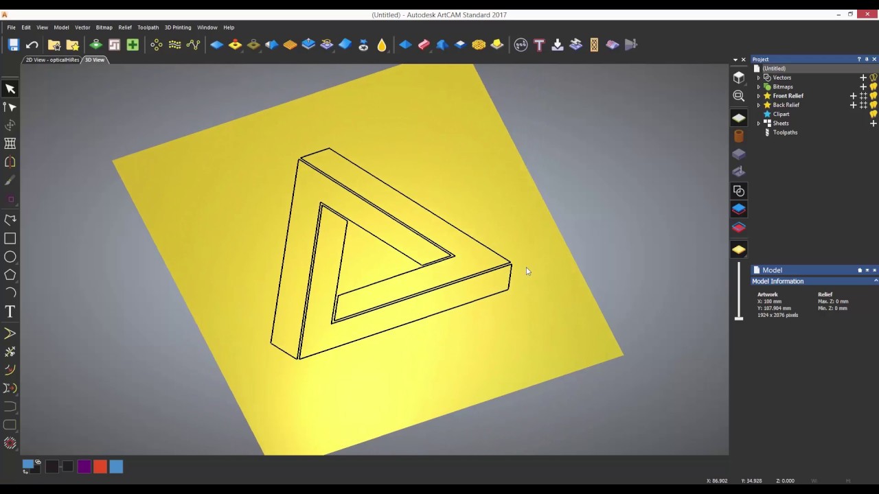Viewport: 879px width, 494px height.
Task: Expand the Back Relief tree node
Action: click(x=759, y=105)
